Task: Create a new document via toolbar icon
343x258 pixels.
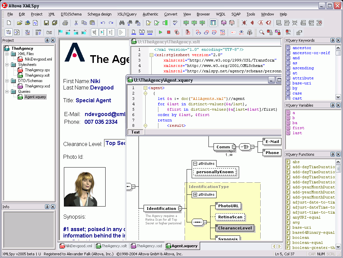Action: coord(9,23)
